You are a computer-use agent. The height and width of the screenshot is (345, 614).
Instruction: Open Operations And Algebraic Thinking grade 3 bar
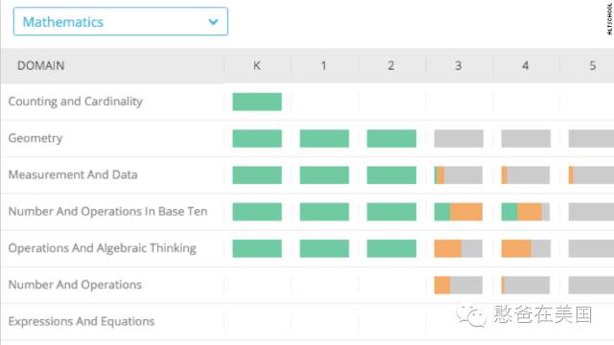pos(459,248)
